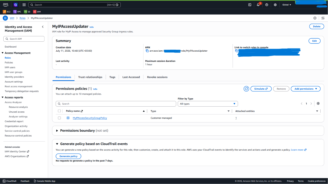Click the policies Search filter field
The height and width of the screenshot is (184, 328).
tap(116, 104)
